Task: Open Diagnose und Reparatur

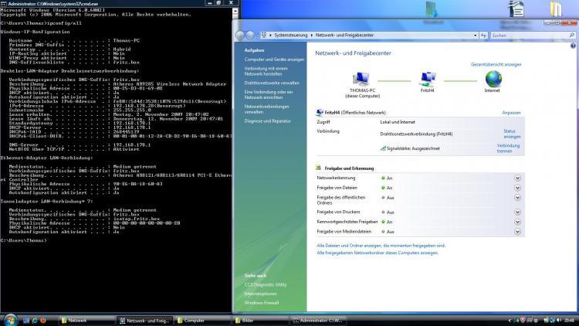Action: click(267, 121)
